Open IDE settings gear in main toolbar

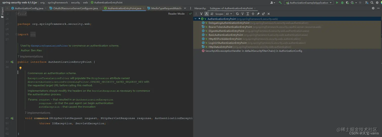pos(377,3)
